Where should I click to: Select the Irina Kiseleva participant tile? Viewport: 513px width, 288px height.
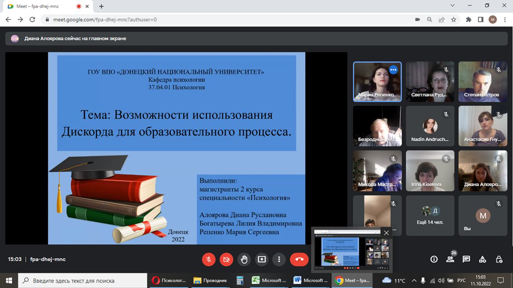(430, 171)
